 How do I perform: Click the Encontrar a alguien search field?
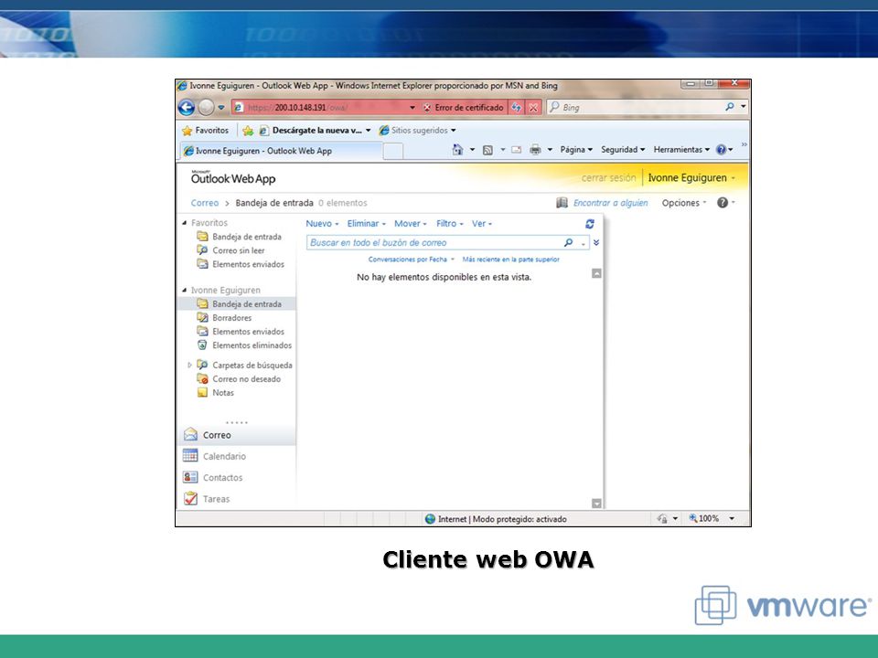(610, 203)
